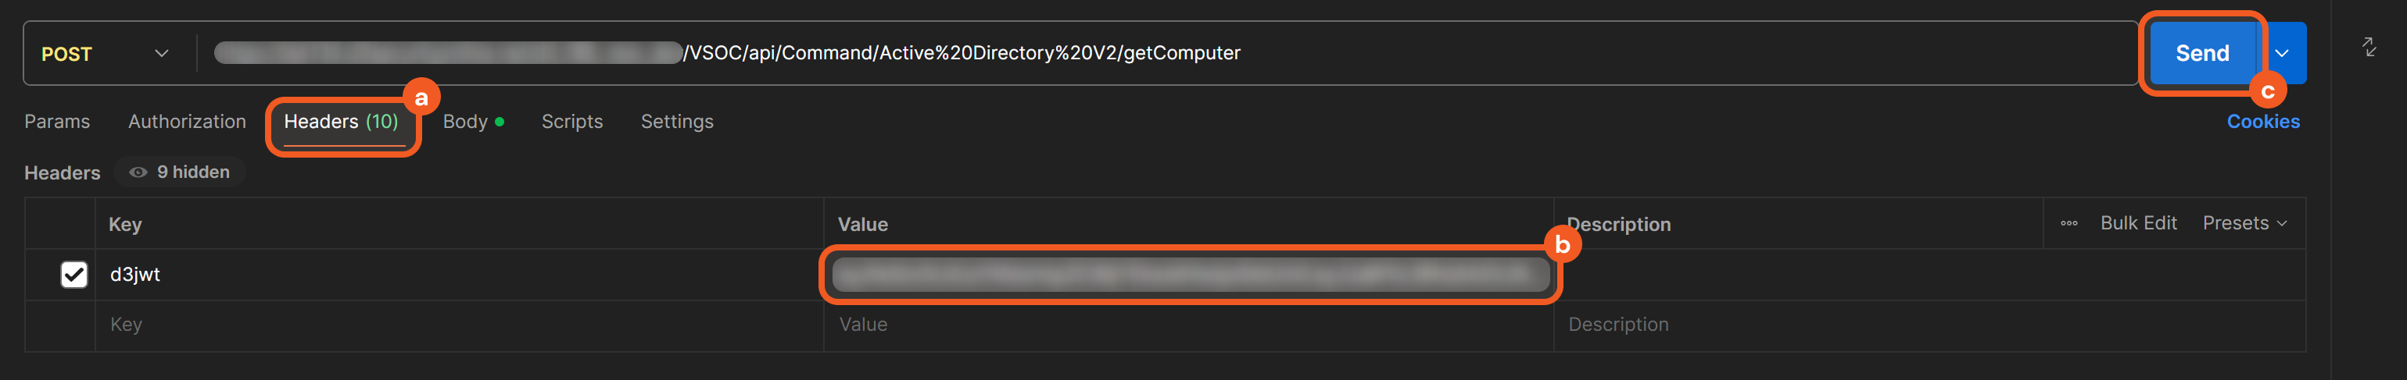
Task: Open the Cookies link
Action: 2262,122
